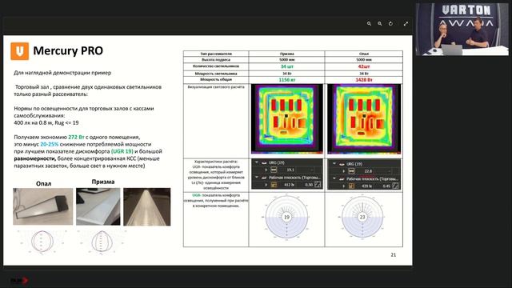
Task: Click the "Количество светильников" row label
Action: tap(216, 66)
